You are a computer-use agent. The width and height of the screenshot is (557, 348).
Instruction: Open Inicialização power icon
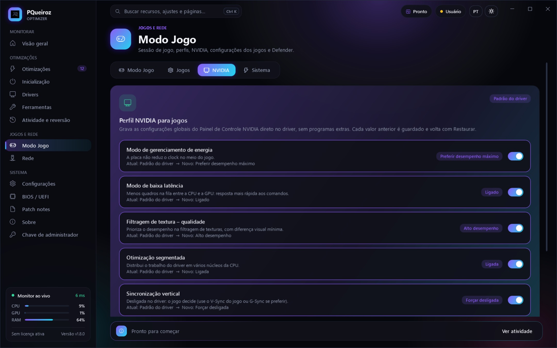pos(13,81)
